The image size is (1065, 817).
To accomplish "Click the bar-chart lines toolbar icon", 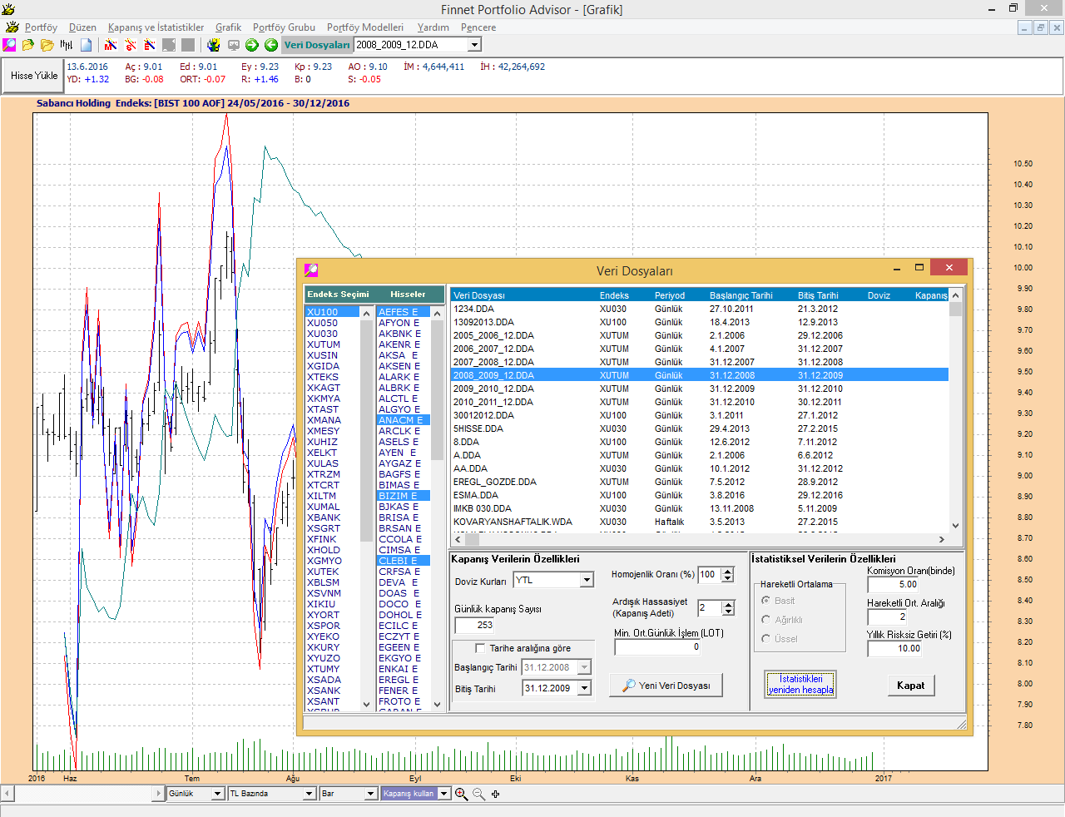I will click(x=67, y=45).
